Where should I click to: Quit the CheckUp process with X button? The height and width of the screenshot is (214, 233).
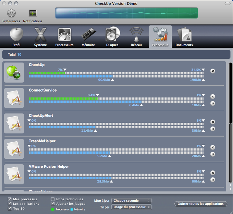pos(213,71)
